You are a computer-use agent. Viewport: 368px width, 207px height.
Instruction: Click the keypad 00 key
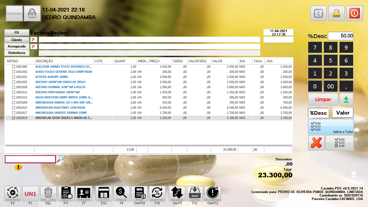[331, 86]
